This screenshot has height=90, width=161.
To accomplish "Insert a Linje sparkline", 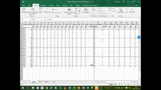I will pyautogui.click(x=100, y=8).
